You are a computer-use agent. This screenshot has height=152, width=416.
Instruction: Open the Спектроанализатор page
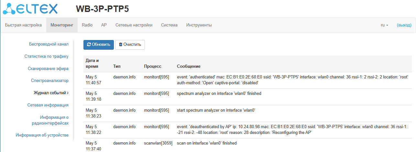click(49, 80)
